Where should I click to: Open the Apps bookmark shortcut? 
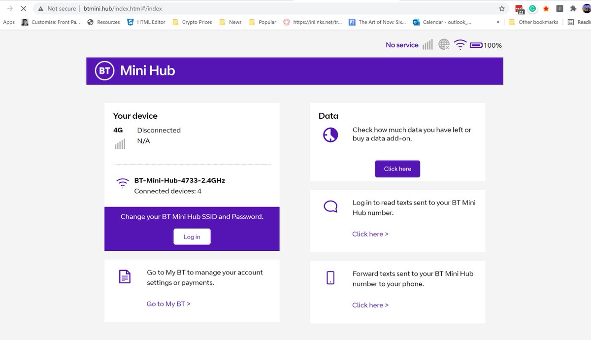click(x=9, y=22)
